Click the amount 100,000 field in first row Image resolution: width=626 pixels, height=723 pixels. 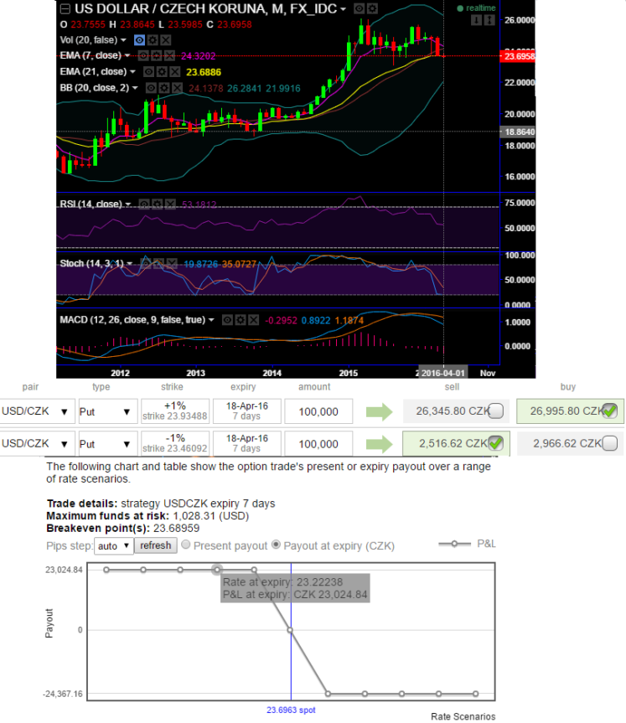click(318, 411)
